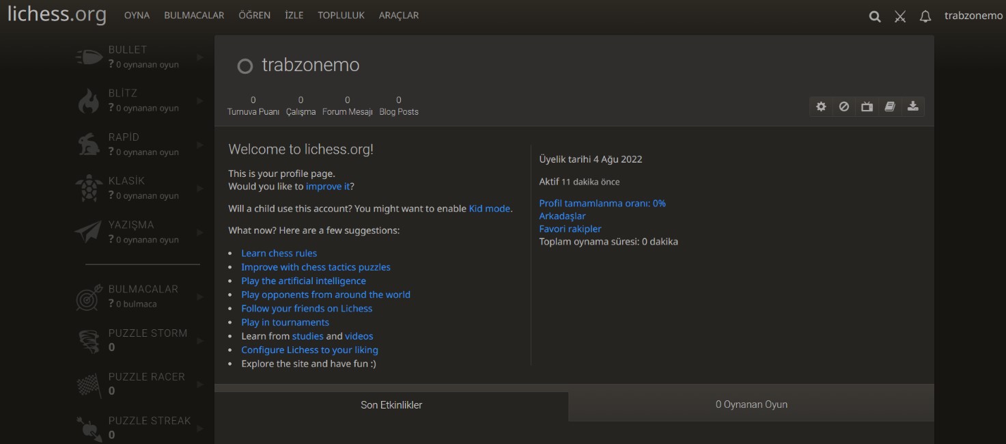Click 'Explore the site and have fun :)' text

(309, 363)
